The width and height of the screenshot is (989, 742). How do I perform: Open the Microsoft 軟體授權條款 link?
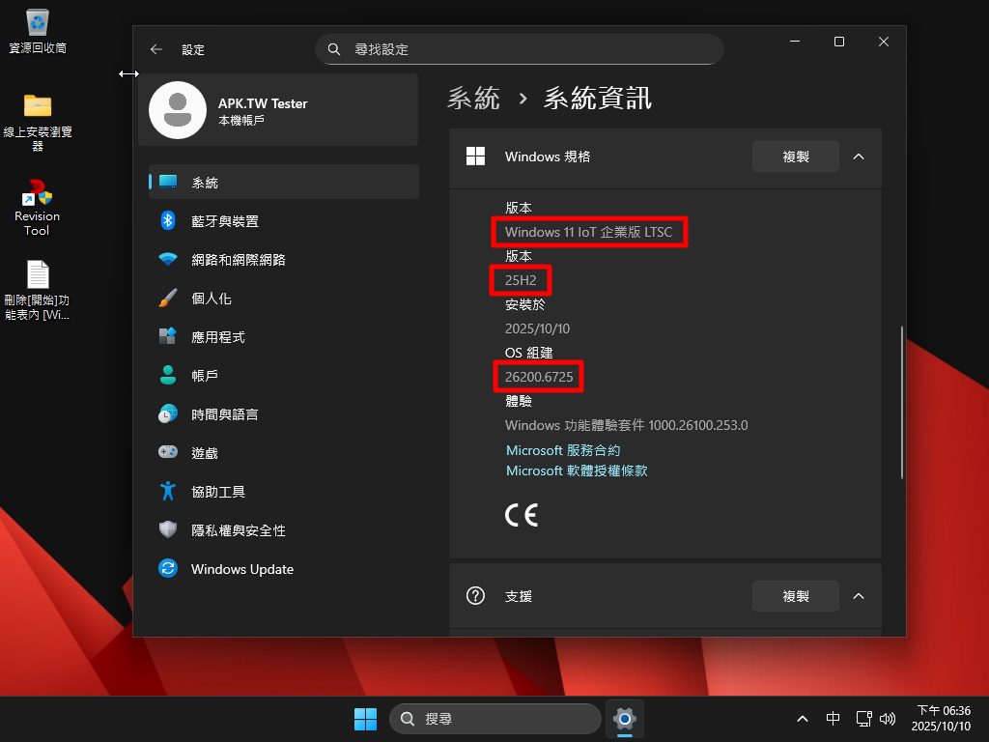(x=577, y=471)
